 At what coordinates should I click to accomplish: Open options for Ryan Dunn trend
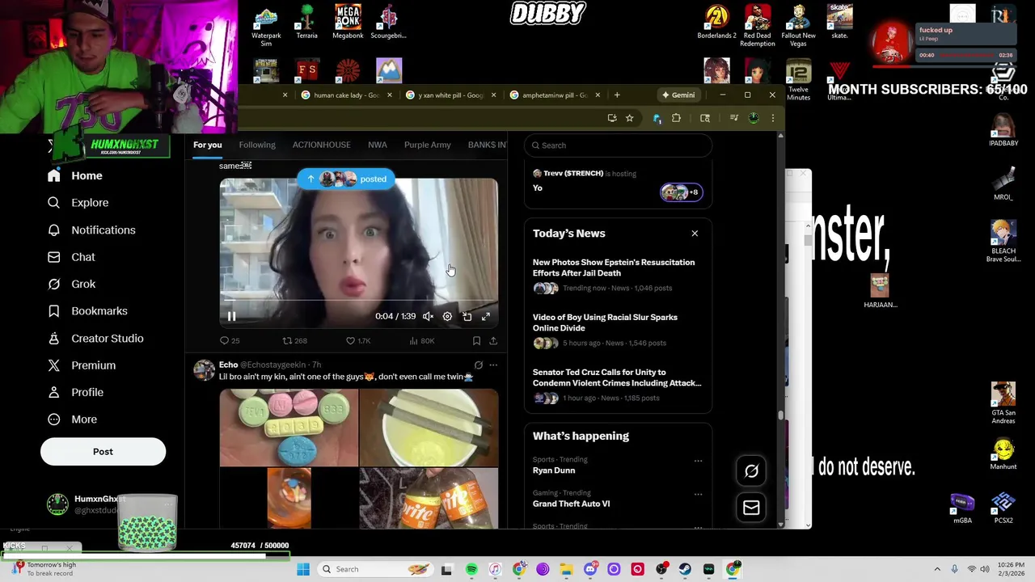pos(698,461)
